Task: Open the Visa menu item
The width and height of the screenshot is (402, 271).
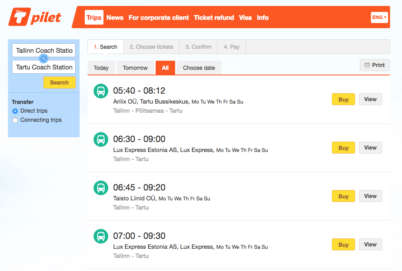Action: (245, 17)
